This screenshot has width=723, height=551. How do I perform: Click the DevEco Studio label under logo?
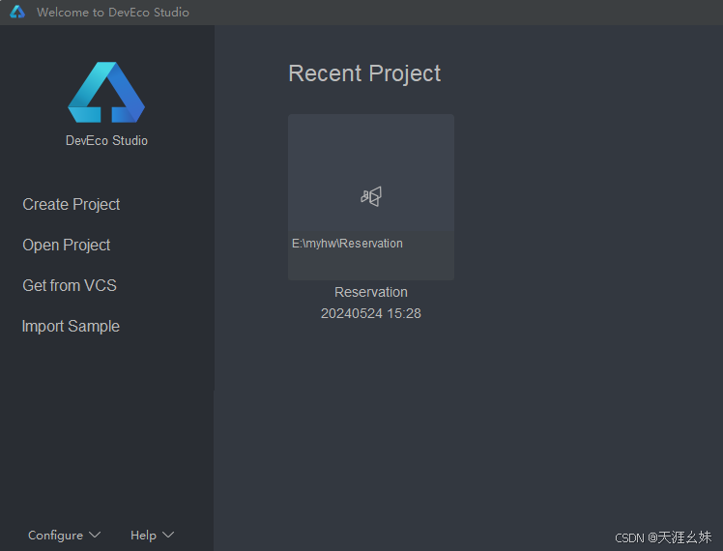(106, 140)
